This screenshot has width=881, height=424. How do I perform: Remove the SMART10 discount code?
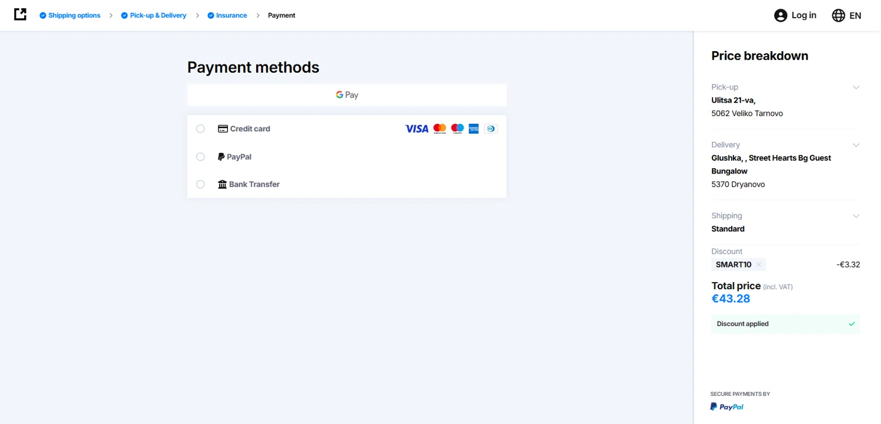(x=759, y=264)
